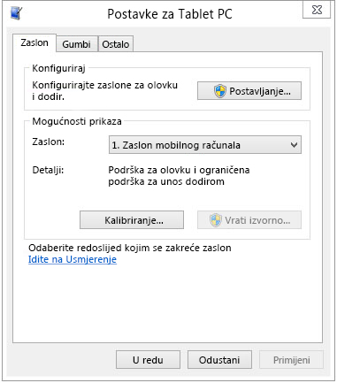Click the 'Detalji:' label
The height and width of the screenshot is (383, 337).
pyautogui.click(x=48, y=170)
